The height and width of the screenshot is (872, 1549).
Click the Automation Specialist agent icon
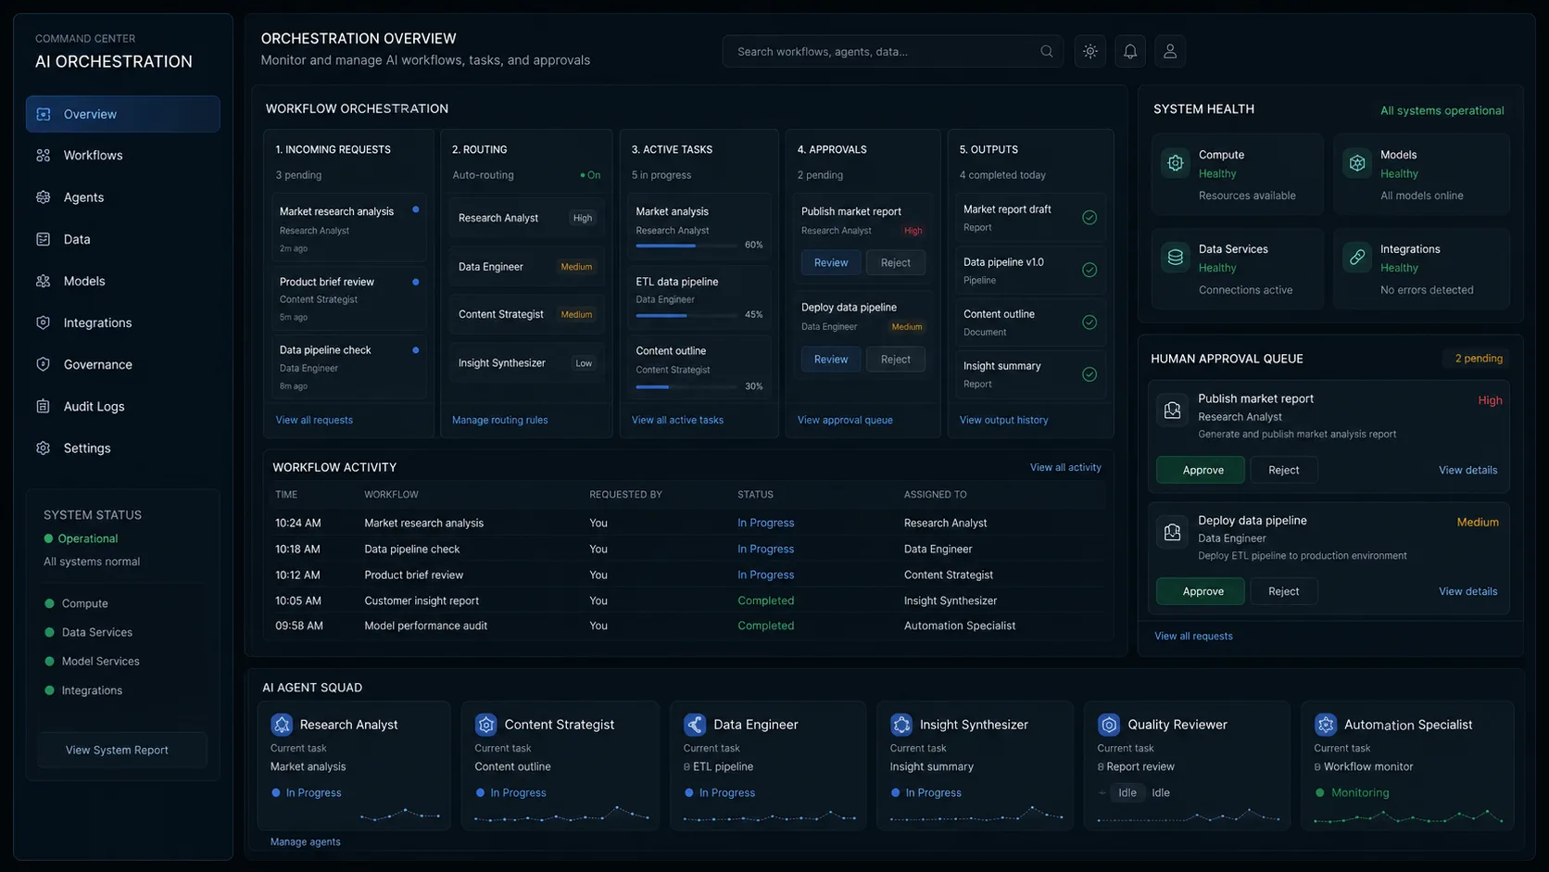(1326, 725)
